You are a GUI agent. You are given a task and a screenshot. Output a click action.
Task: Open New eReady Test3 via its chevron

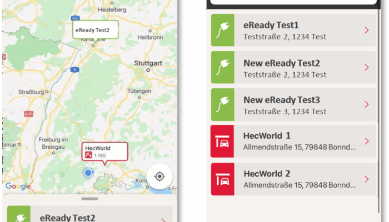pos(366,104)
